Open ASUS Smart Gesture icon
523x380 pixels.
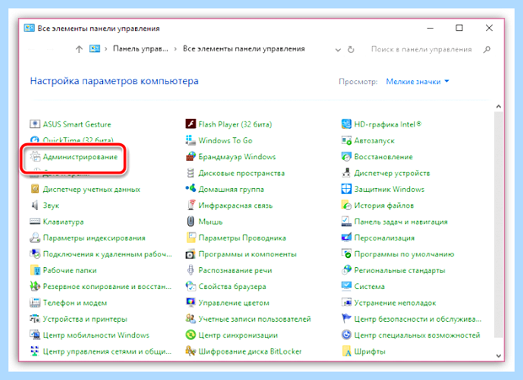click(35, 124)
